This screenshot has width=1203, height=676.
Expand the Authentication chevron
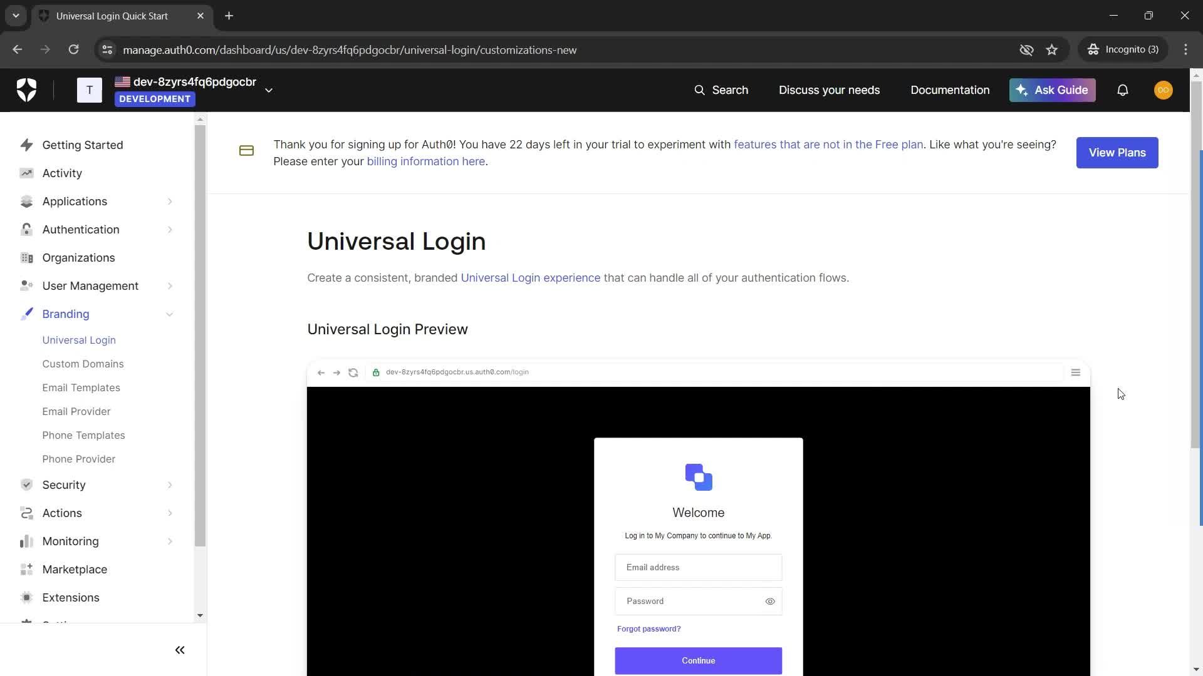click(x=170, y=230)
